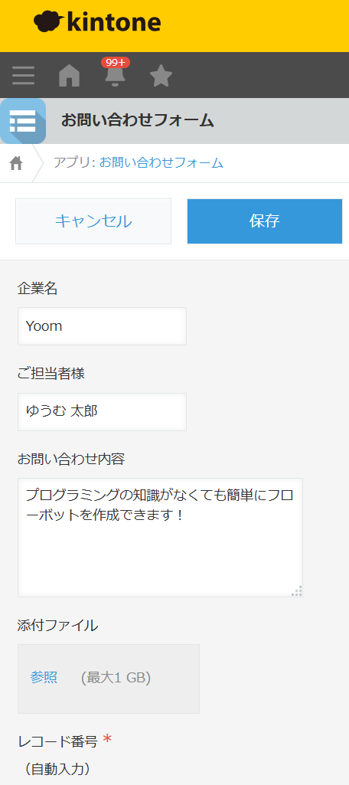Click the small home icon in breadcrumb
Screen dimensions: 349x785
point(16,163)
